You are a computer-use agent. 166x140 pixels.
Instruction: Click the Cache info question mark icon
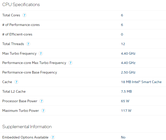16,82
